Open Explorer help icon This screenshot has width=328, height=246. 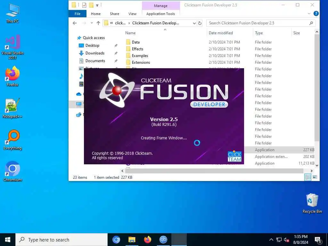click(316, 13)
